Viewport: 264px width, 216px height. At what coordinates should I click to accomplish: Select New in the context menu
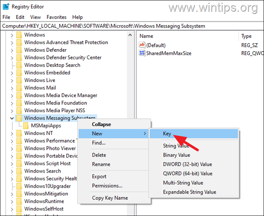tap(113, 134)
